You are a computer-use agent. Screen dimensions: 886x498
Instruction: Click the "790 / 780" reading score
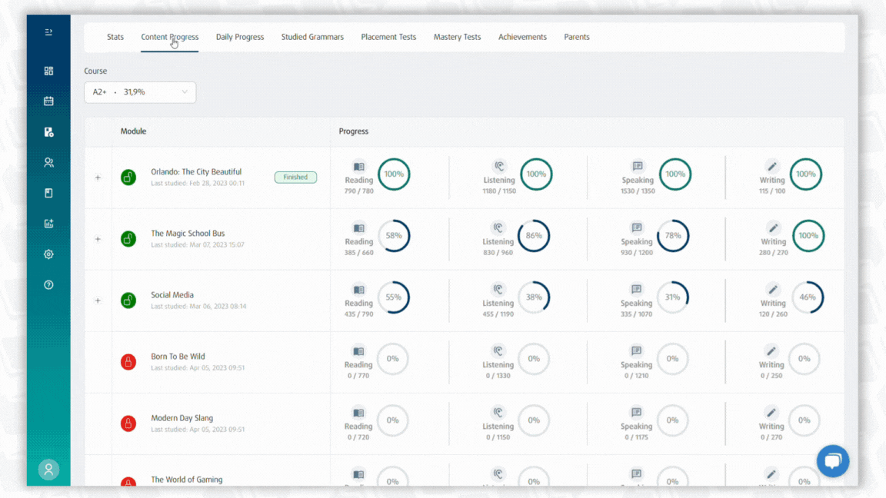359,191
